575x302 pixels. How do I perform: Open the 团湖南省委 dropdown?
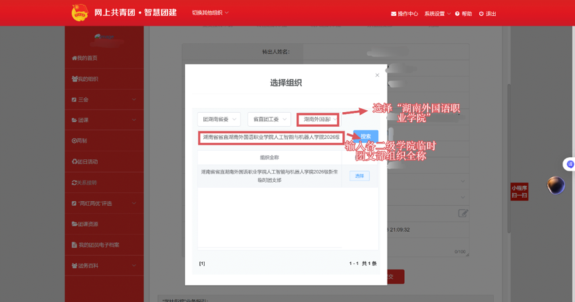pos(219,119)
